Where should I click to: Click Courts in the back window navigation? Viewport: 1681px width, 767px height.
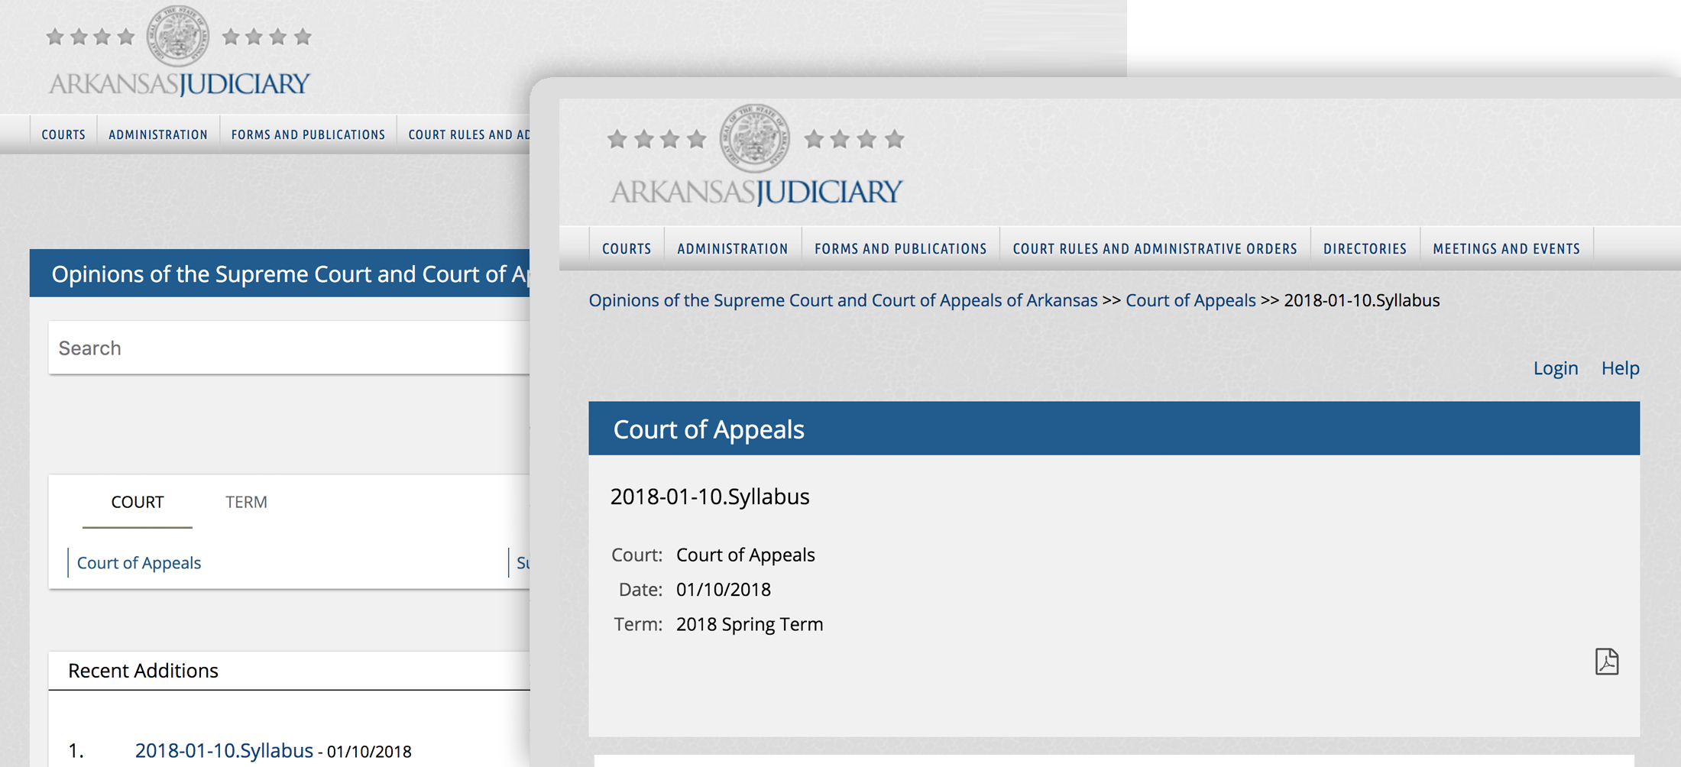pyautogui.click(x=63, y=134)
